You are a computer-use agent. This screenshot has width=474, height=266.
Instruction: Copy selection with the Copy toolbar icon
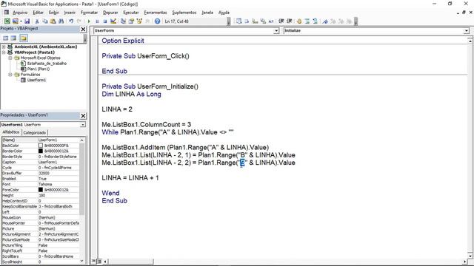pyautogui.click(x=45, y=21)
